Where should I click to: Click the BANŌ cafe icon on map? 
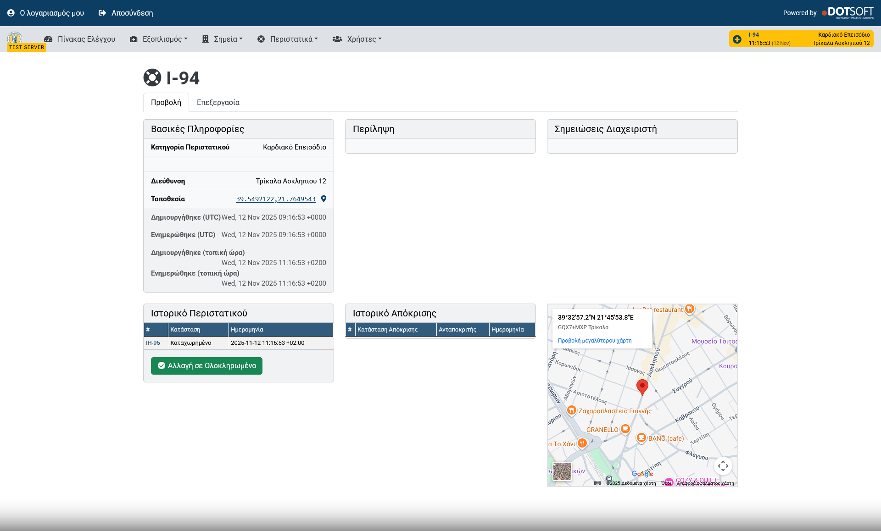[x=641, y=437]
